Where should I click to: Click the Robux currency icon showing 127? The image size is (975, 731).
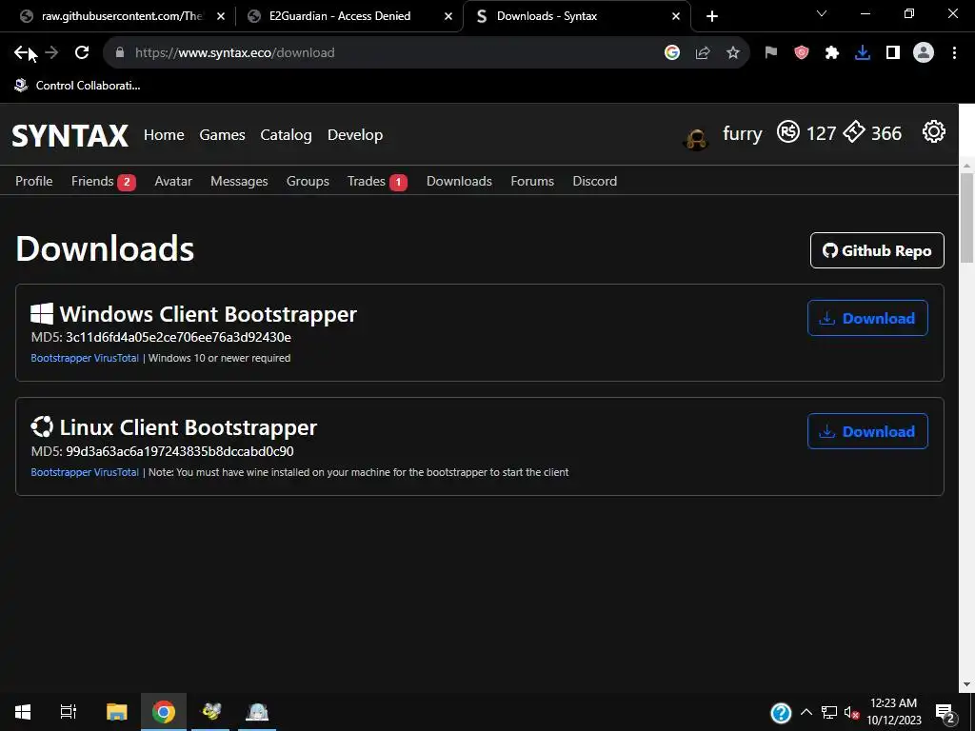(x=787, y=131)
